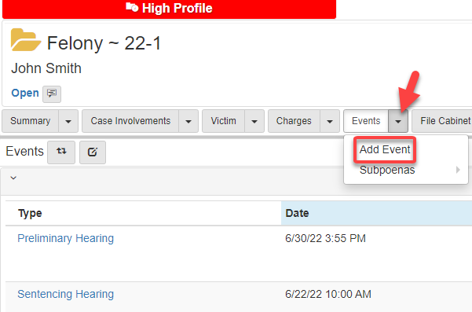The image size is (472, 312).
Task: Click the Felony ~ 22-1 case title
Action: [x=104, y=43]
